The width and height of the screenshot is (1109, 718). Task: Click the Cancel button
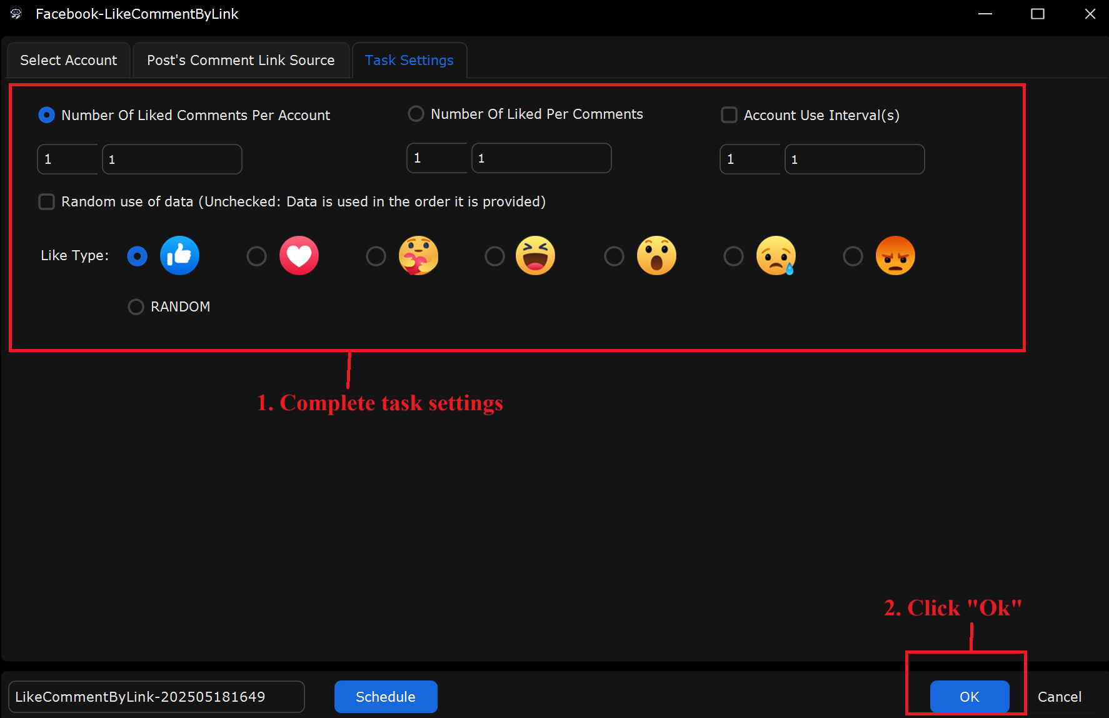[1060, 697]
